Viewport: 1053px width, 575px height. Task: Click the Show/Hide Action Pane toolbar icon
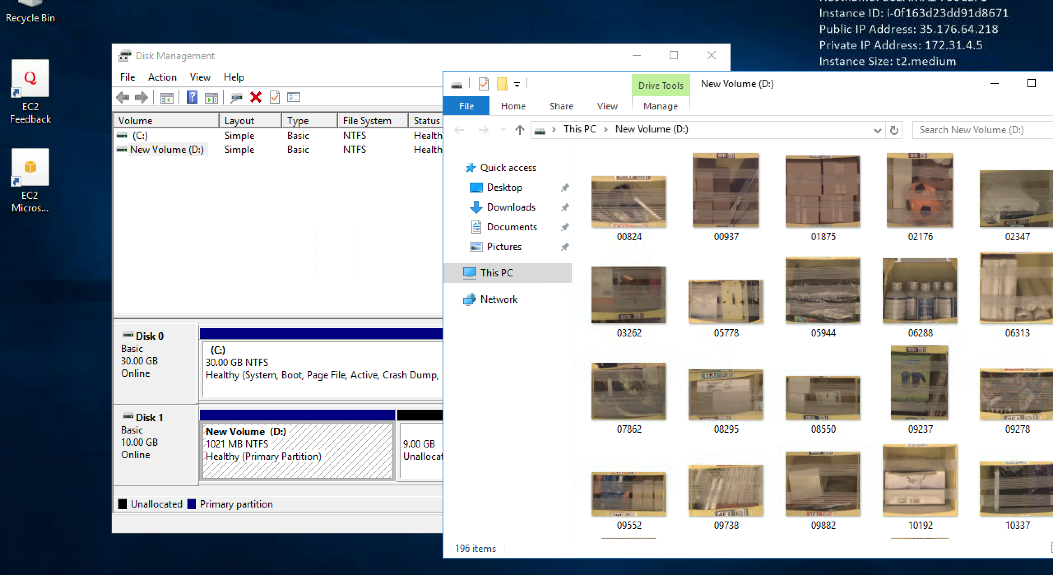[x=211, y=98]
